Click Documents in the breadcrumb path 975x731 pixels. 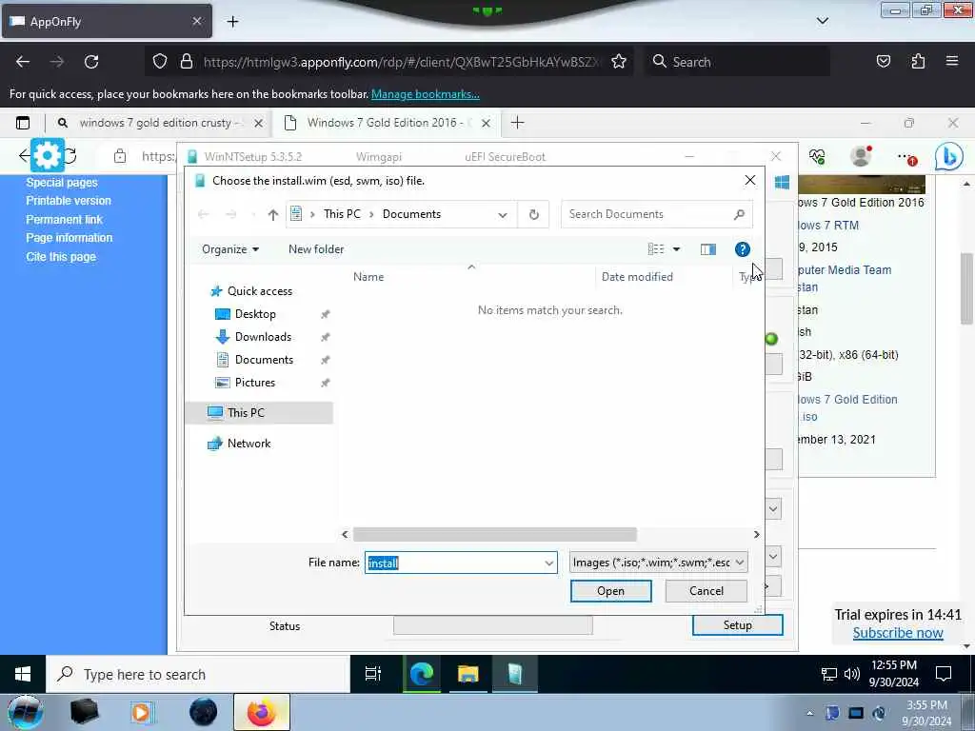(411, 214)
